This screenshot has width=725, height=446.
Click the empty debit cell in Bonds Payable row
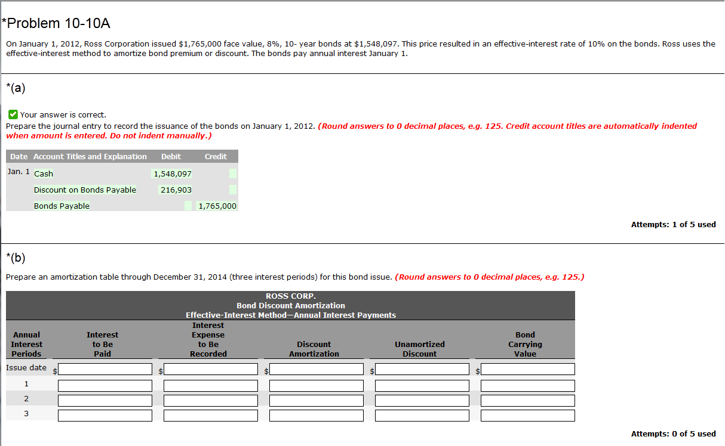coord(188,206)
